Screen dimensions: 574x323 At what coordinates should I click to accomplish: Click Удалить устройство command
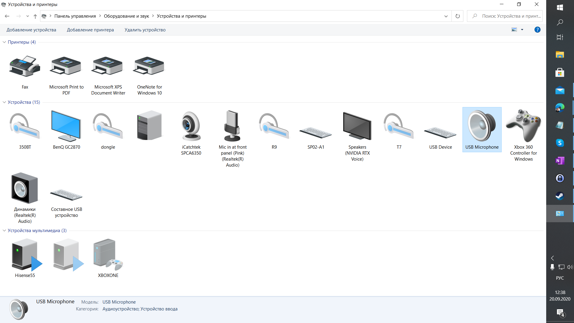pos(145,30)
